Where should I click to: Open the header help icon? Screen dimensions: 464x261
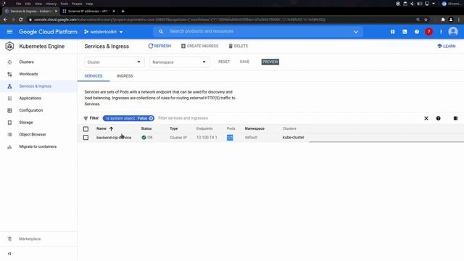pos(417,32)
